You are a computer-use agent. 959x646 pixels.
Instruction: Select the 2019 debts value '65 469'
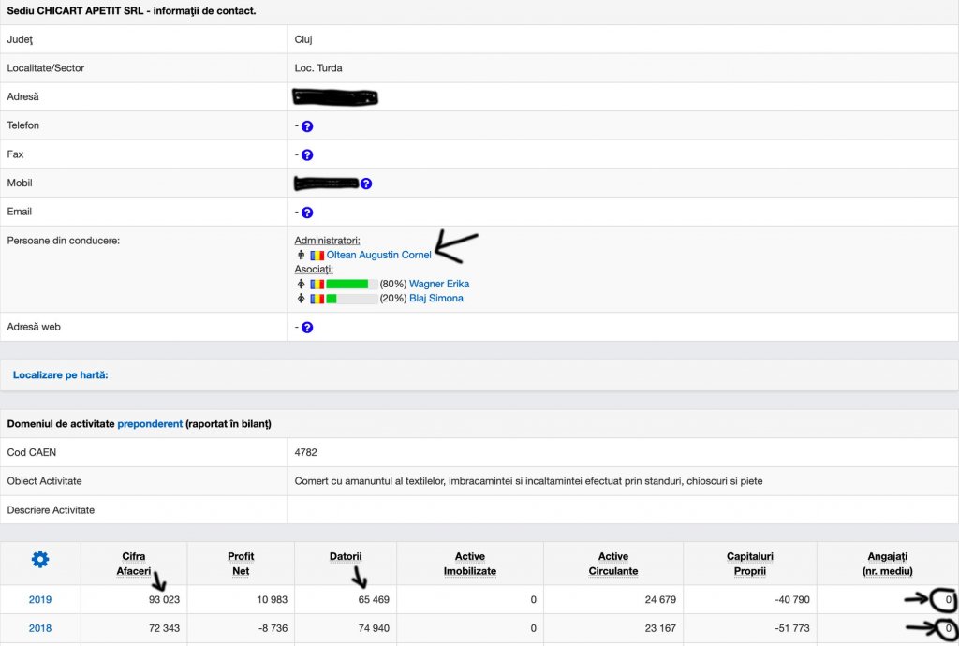click(374, 599)
